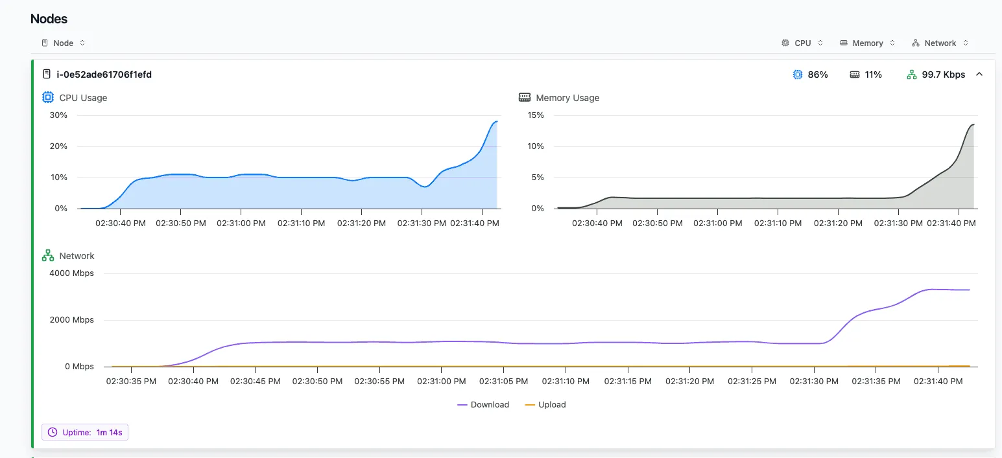
Task: Click the server icon beside i-0e52ade61706f1efd
Action: (46, 74)
